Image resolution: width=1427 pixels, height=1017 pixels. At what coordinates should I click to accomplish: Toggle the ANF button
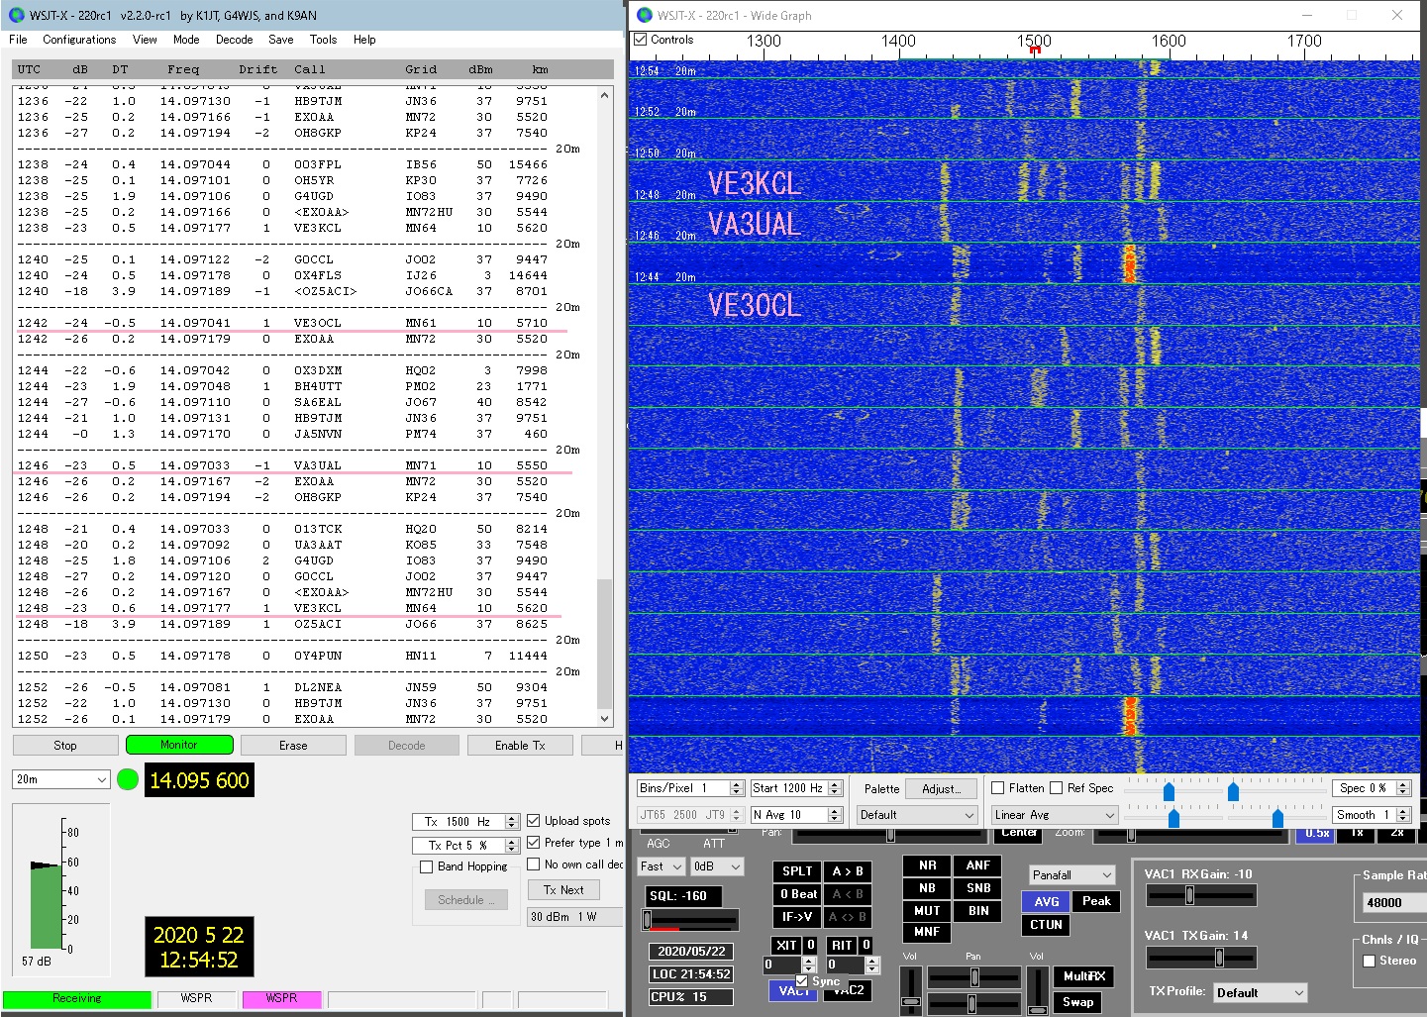point(978,865)
